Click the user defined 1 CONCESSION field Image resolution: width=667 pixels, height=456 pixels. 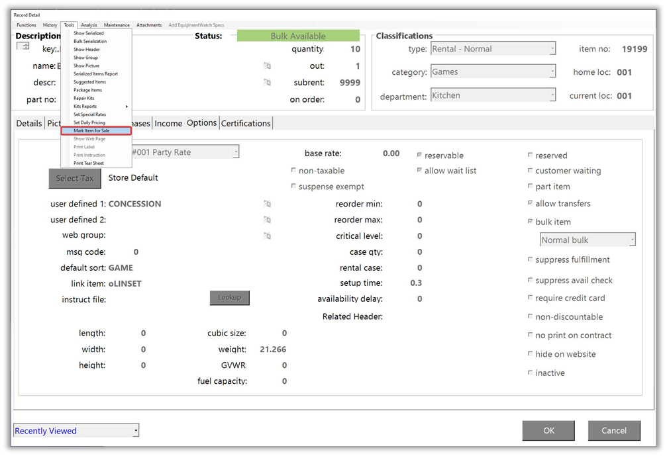(135, 205)
